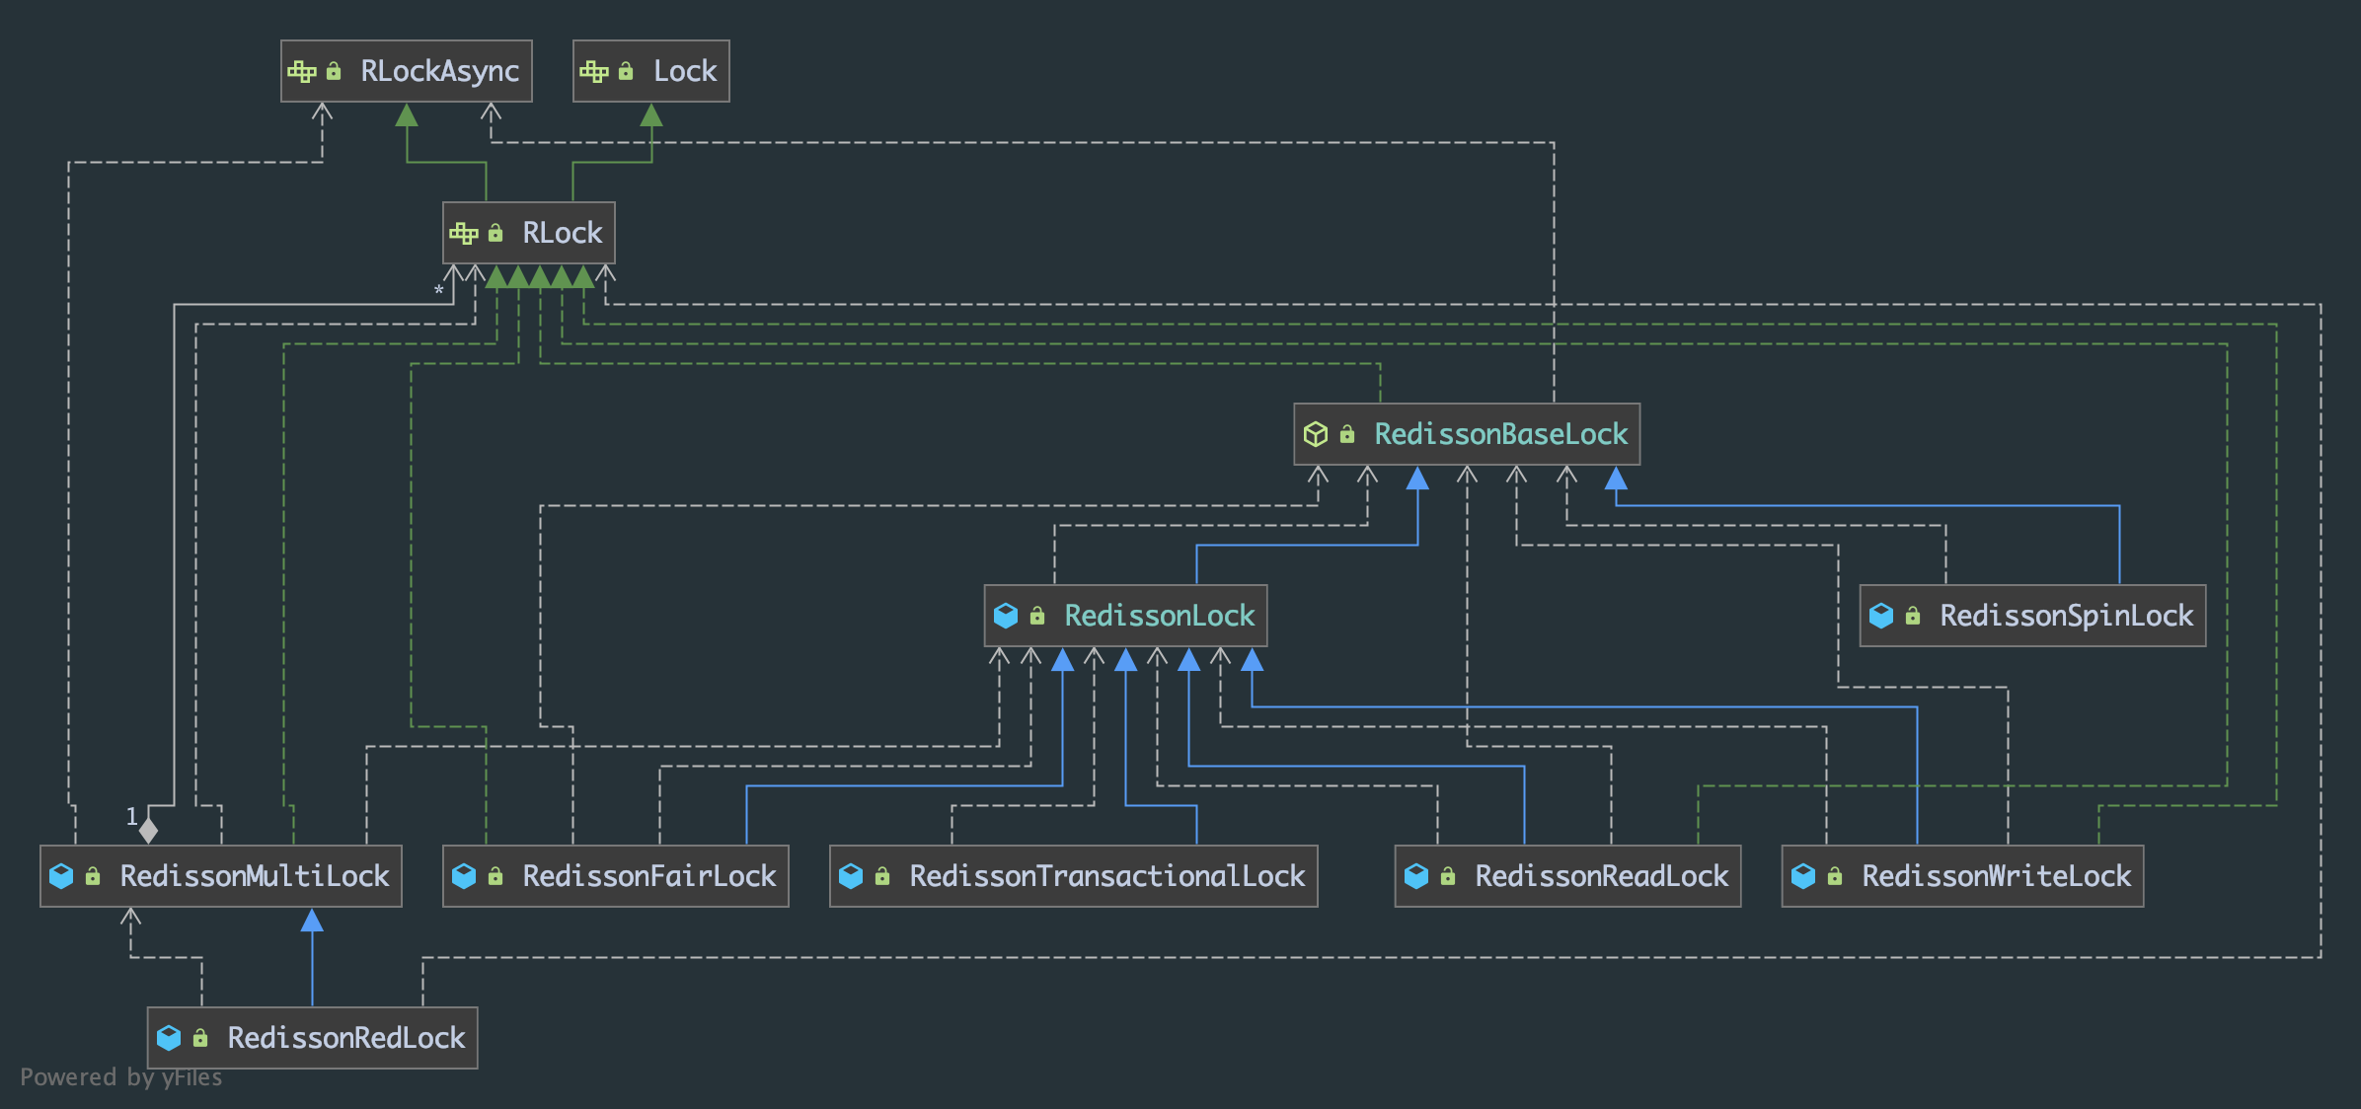This screenshot has height=1109, width=2361.
Task: Select the RedissonBaseLock node label
Action: pos(1500,434)
